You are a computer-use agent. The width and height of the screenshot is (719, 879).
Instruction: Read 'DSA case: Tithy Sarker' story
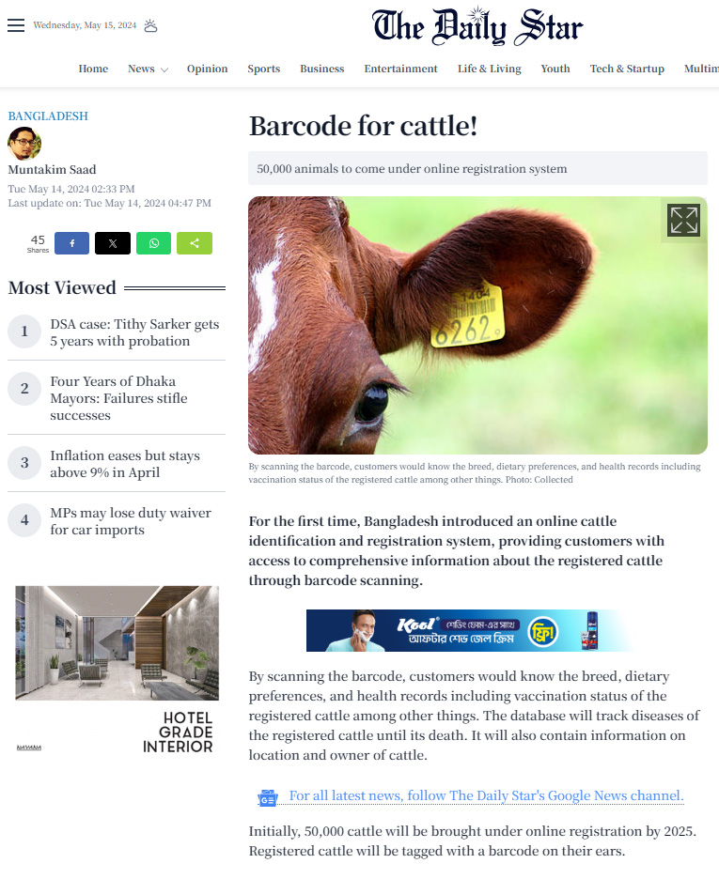[x=134, y=332]
